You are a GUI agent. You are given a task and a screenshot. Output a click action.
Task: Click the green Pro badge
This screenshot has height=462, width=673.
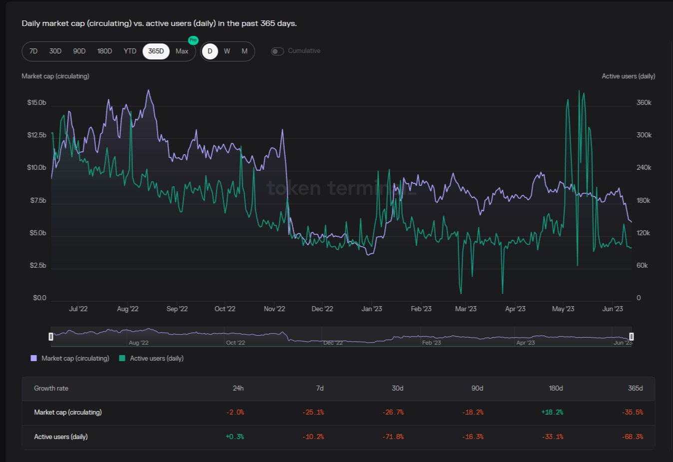click(193, 40)
